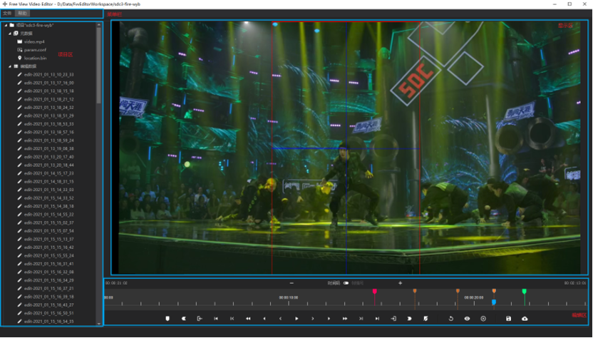Open the 帮助 (Help) menu
The width and height of the screenshot is (593, 338).
point(23,13)
